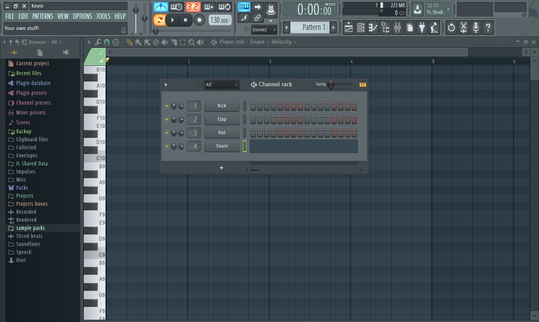
Task: Click the Save project download icon
Action: tap(417, 9)
